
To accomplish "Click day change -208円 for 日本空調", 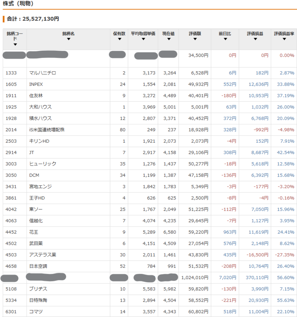I will (x=229, y=266).
